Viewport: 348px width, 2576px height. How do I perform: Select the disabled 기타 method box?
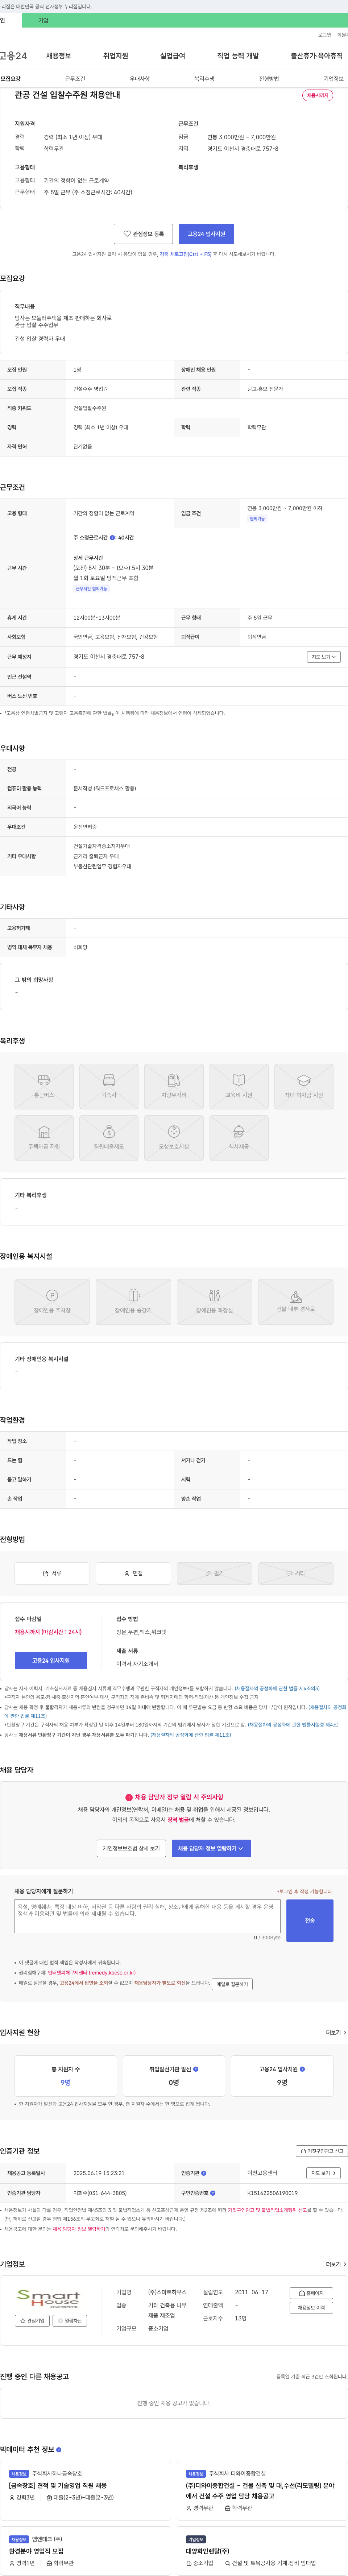coord(296,1573)
